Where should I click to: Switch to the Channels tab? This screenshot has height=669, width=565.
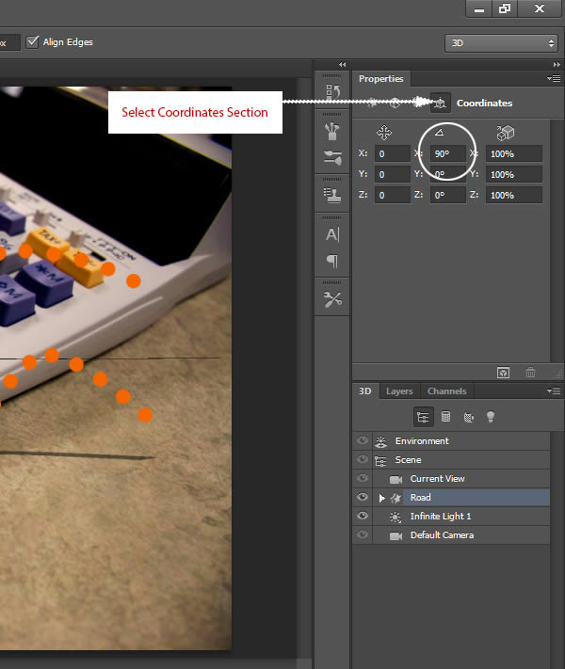click(446, 391)
